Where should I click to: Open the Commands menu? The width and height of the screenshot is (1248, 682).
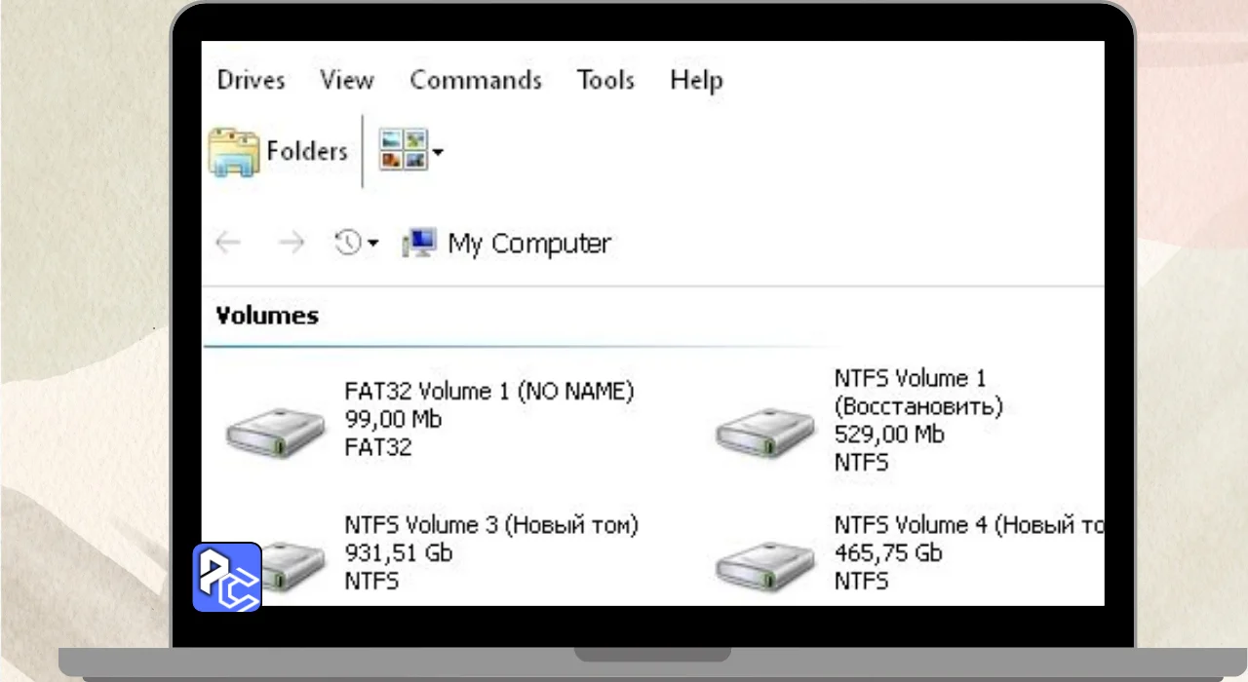pyautogui.click(x=476, y=80)
